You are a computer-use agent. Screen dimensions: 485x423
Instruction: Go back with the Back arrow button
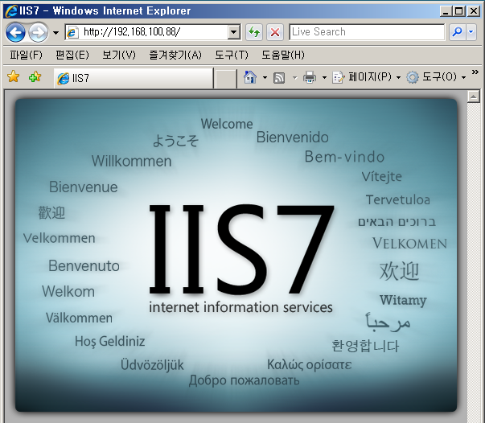coord(15,32)
